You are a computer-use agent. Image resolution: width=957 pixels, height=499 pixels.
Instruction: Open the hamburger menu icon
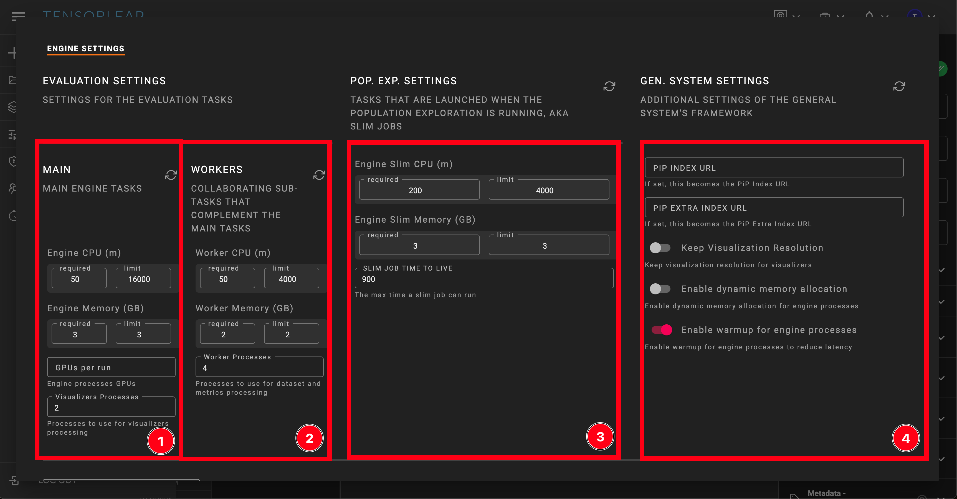point(18,16)
